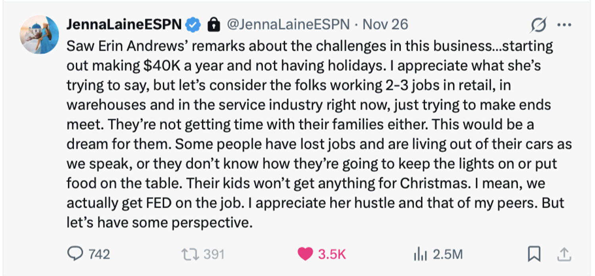Click the Grok slashed-circle icon
The width and height of the screenshot is (595, 276).
click(x=539, y=25)
